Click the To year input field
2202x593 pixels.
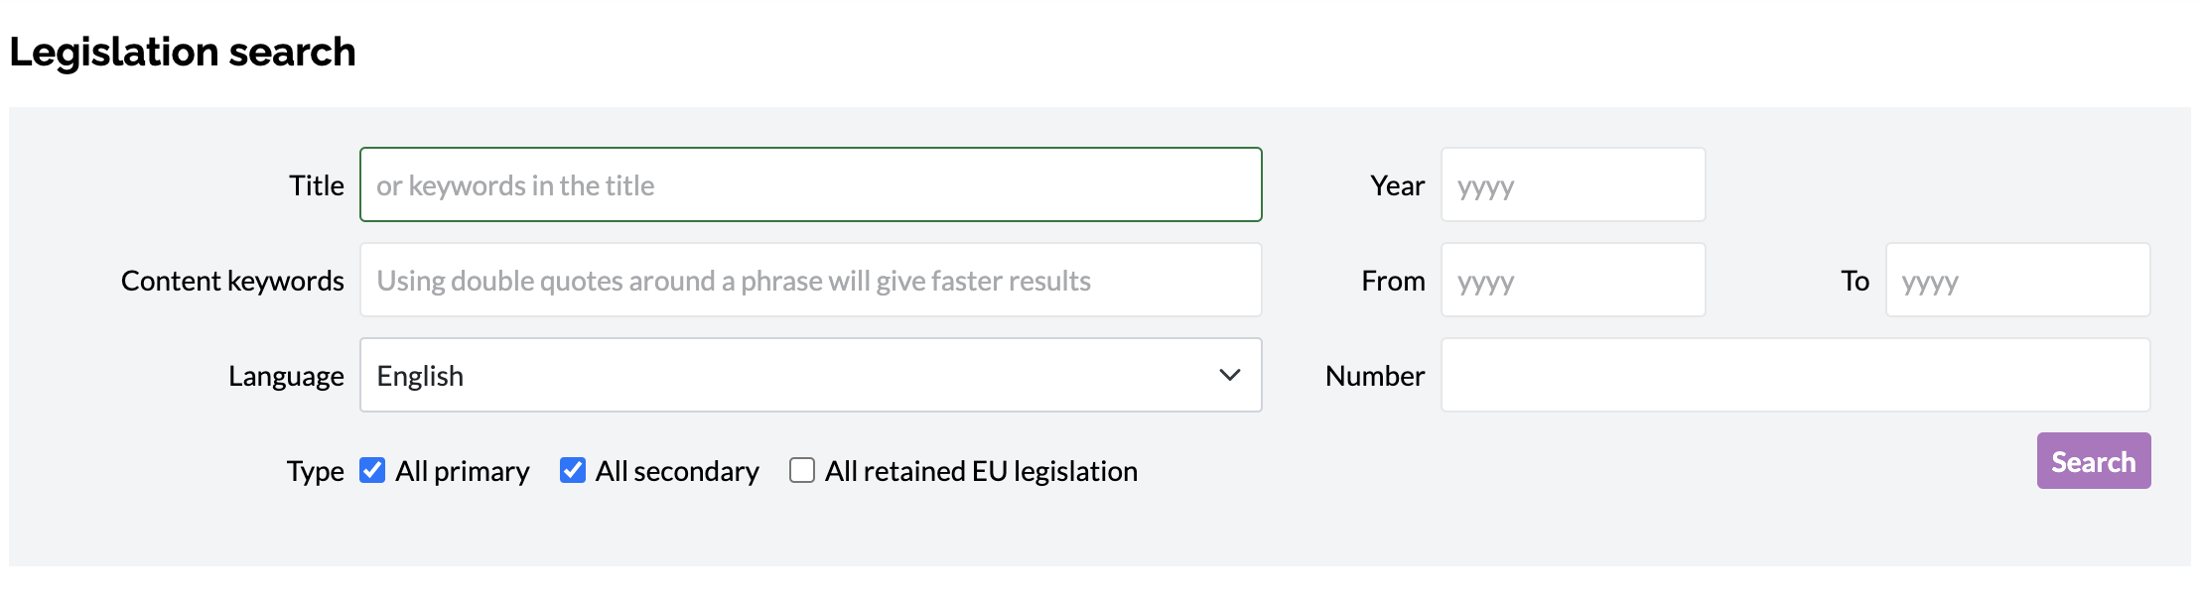(x=2017, y=280)
